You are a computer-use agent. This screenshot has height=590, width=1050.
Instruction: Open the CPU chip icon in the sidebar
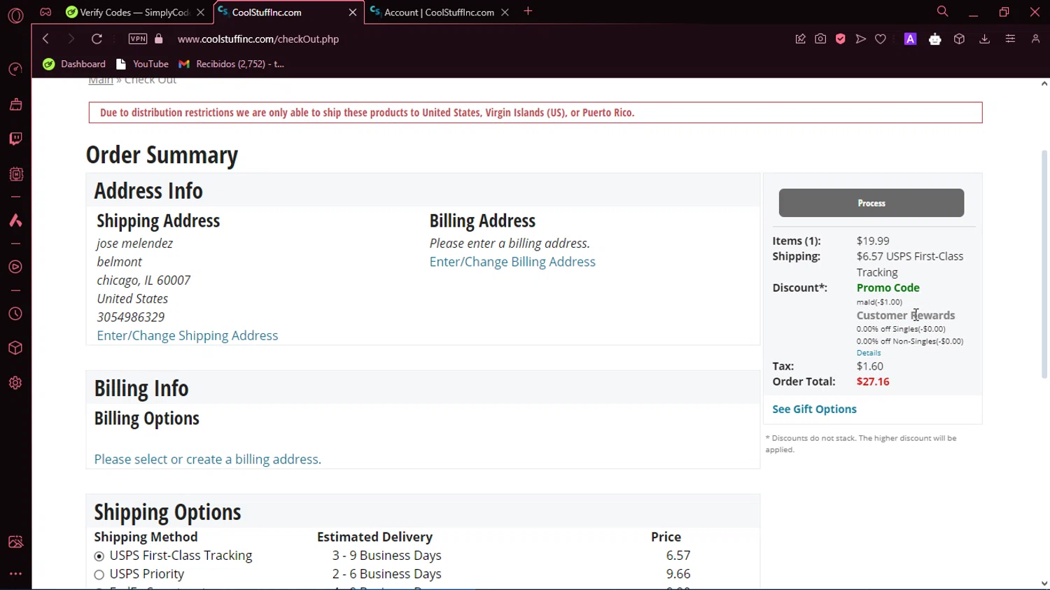tap(15, 174)
